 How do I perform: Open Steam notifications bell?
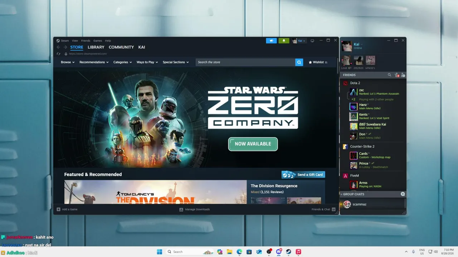point(284,41)
